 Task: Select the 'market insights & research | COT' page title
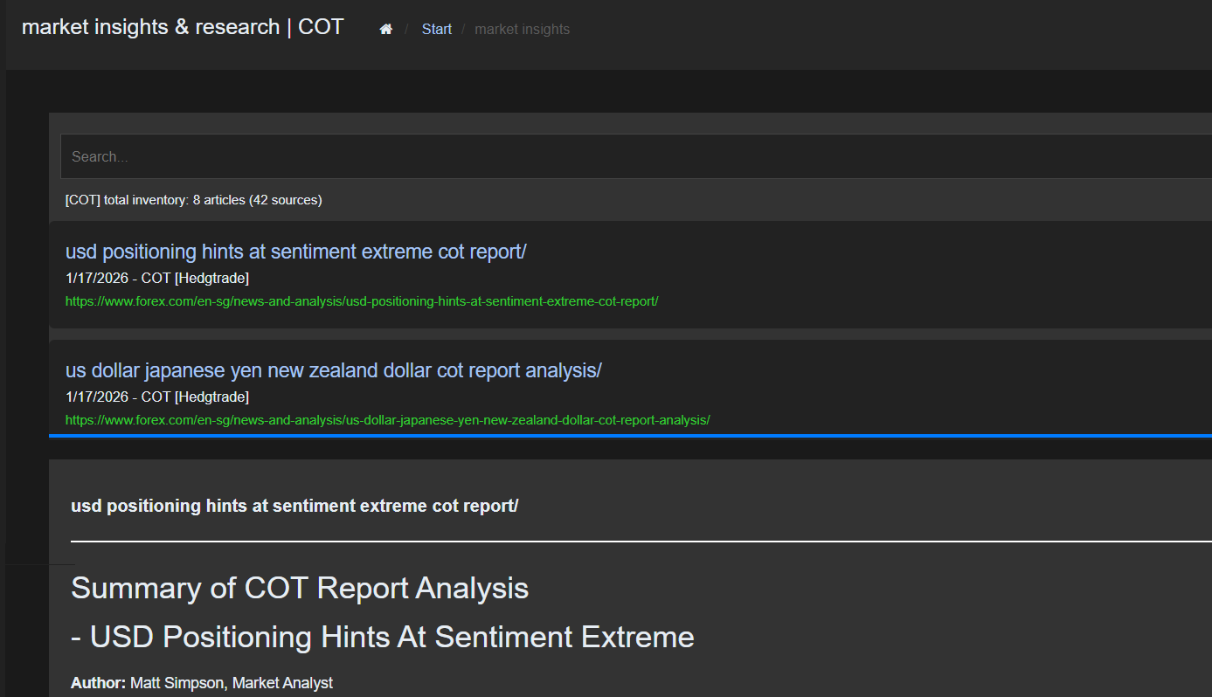tap(181, 26)
